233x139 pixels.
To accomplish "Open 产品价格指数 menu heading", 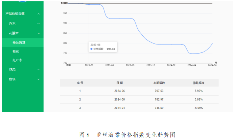I will 15,14.
